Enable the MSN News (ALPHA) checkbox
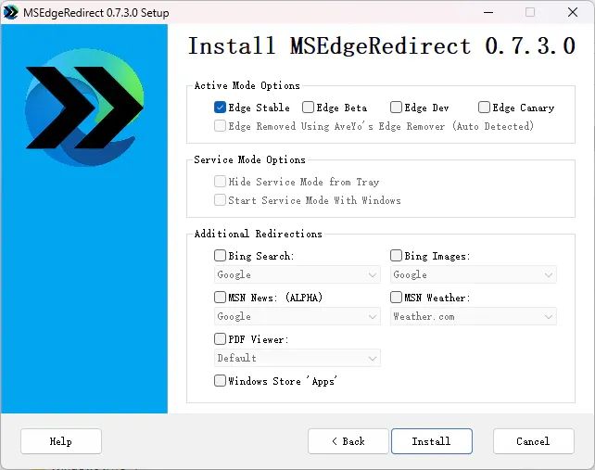The height and width of the screenshot is (470, 595). (x=220, y=297)
